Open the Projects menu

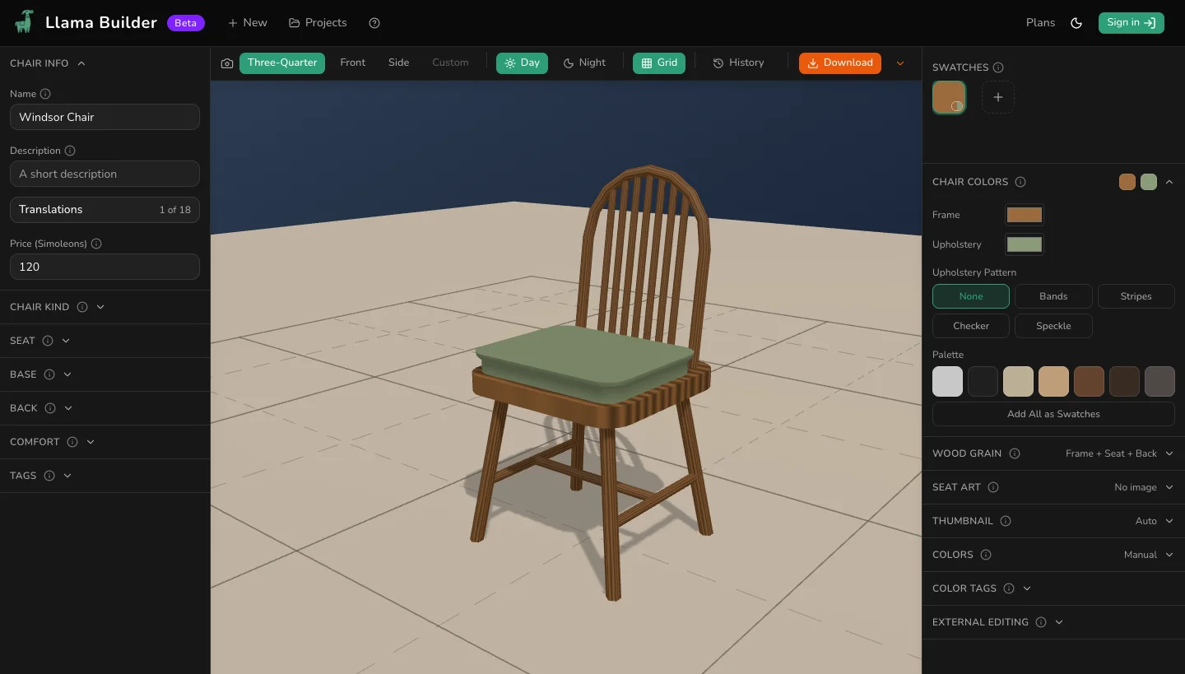(x=318, y=23)
